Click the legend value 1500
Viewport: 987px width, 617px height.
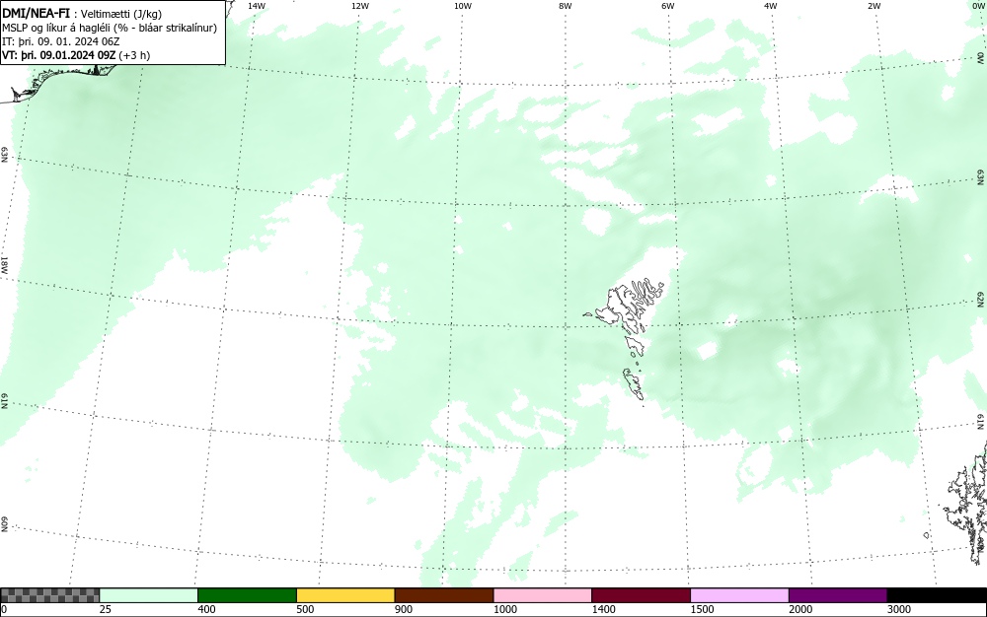(x=702, y=609)
